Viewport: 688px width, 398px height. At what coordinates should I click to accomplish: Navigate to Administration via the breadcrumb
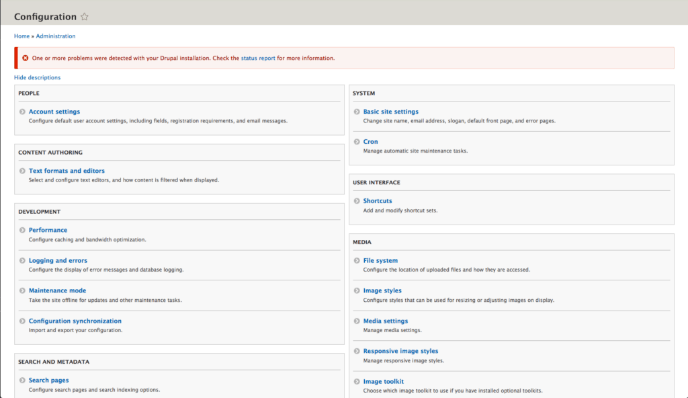56,36
